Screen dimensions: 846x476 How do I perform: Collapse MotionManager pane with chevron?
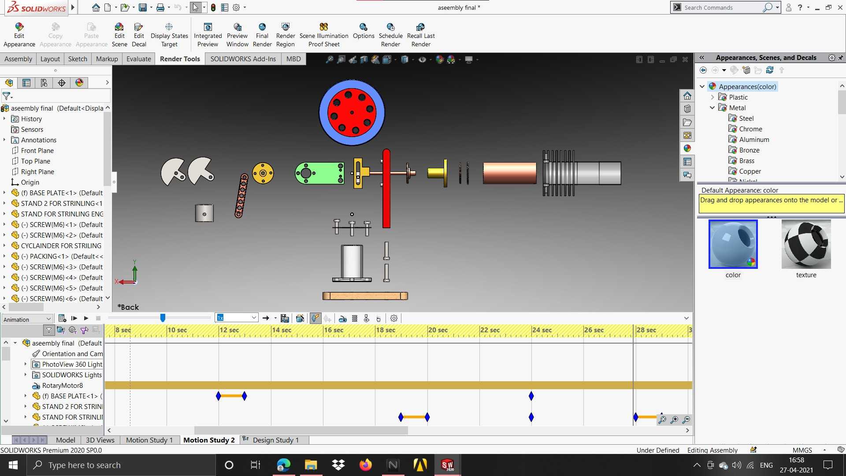pyautogui.click(x=686, y=318)
